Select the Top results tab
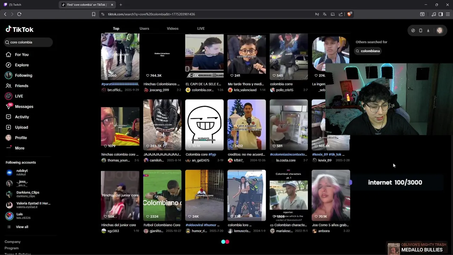The image size is (453, 255). coord(116,28)
